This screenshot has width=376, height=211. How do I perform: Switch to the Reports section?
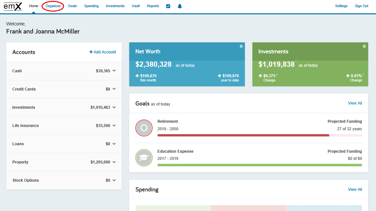[x=153, y=6]
